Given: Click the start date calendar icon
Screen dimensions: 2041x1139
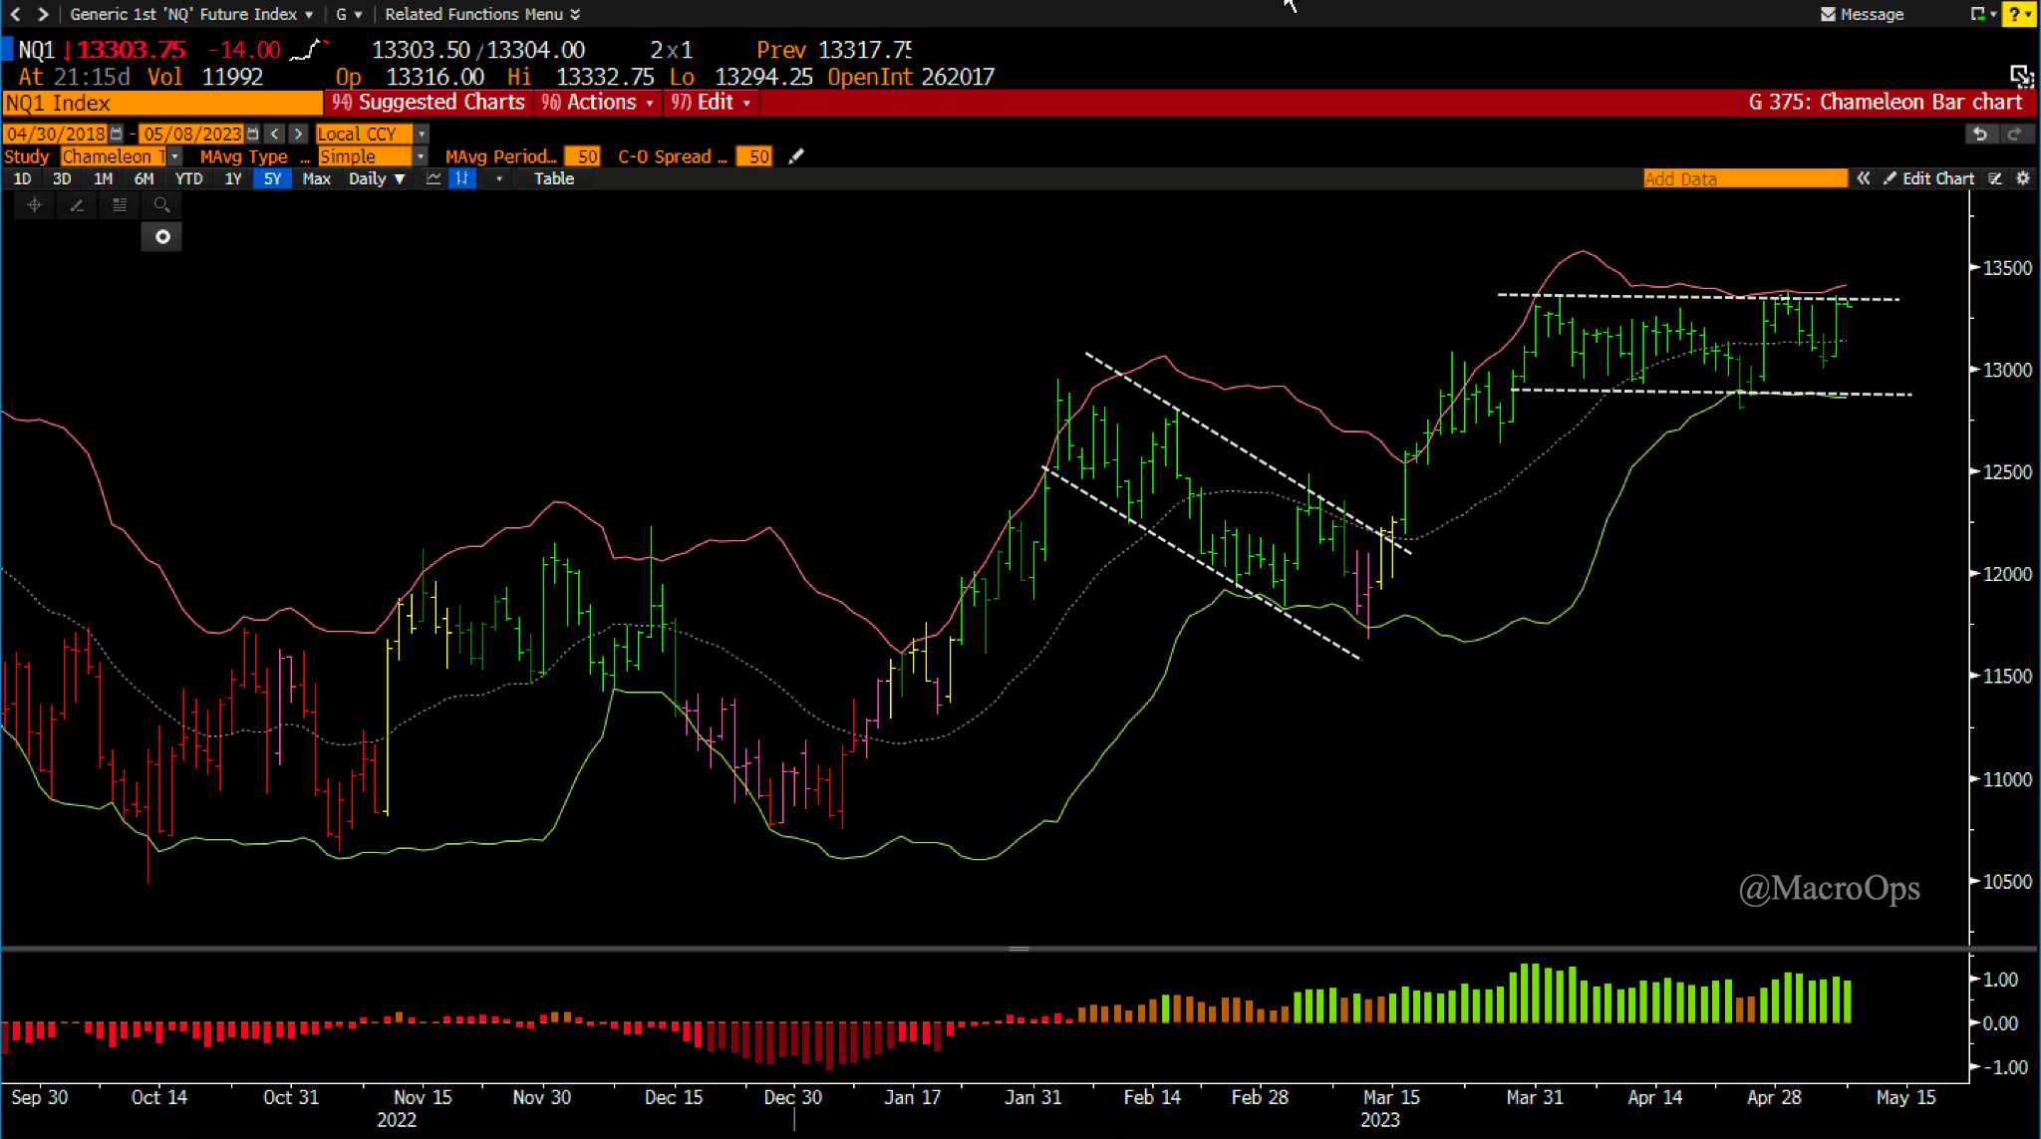Looking at the screenshot, I should pos(117,134).
